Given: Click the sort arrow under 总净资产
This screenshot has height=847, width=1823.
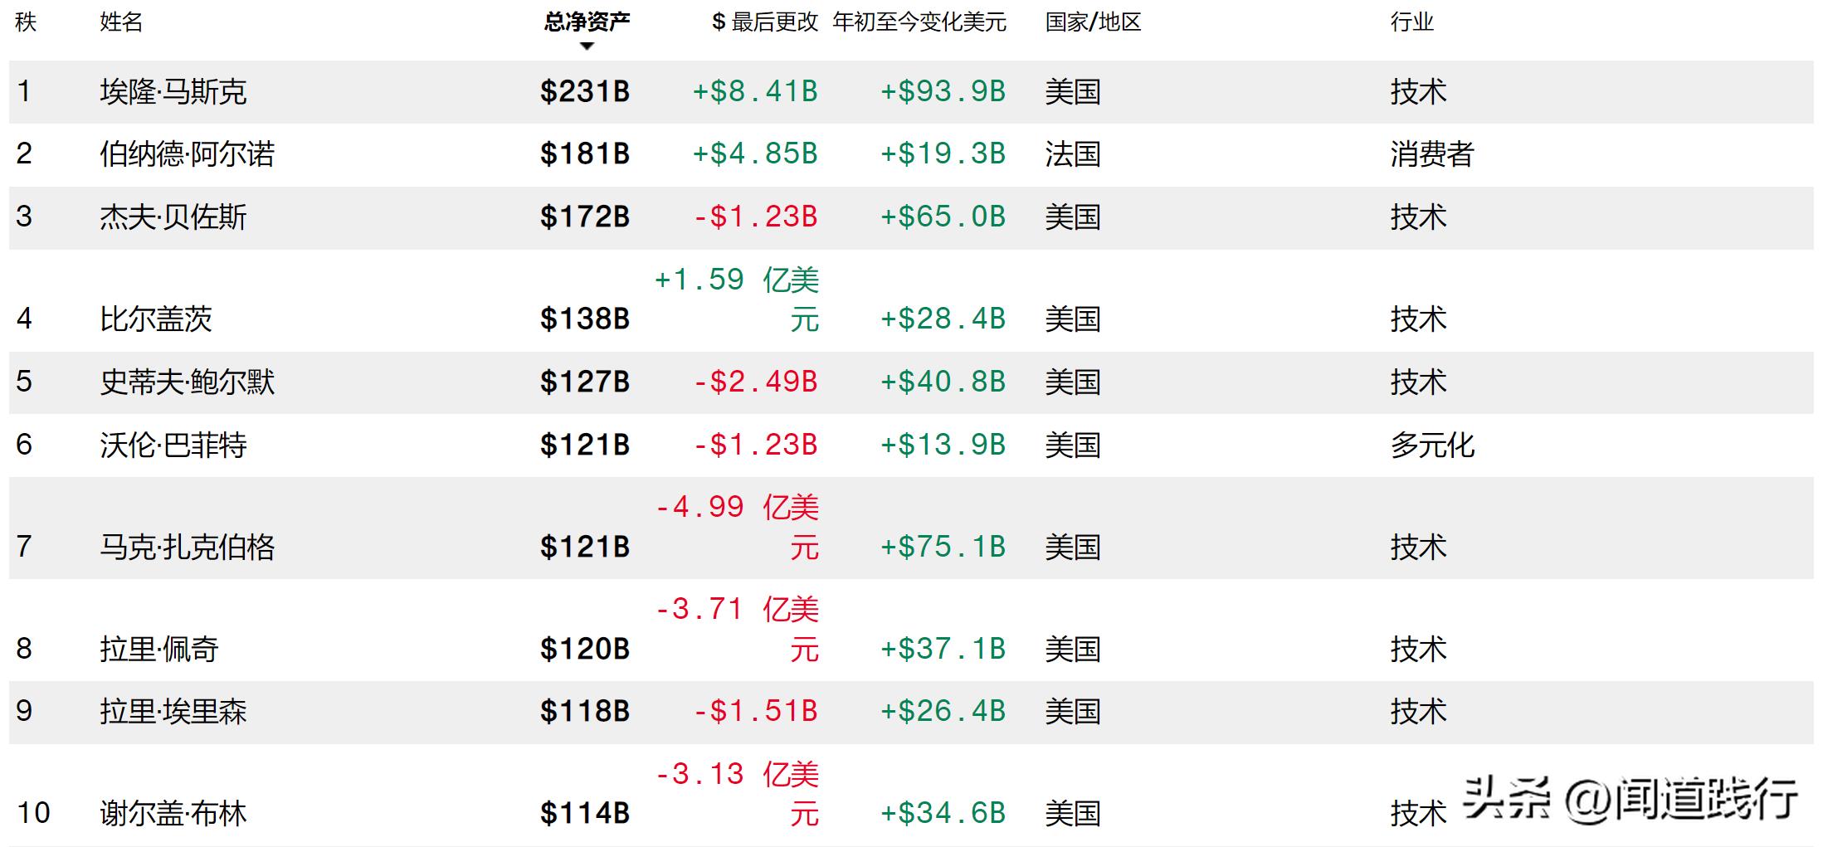Looking at the screenshot, I should click(587, 46).
